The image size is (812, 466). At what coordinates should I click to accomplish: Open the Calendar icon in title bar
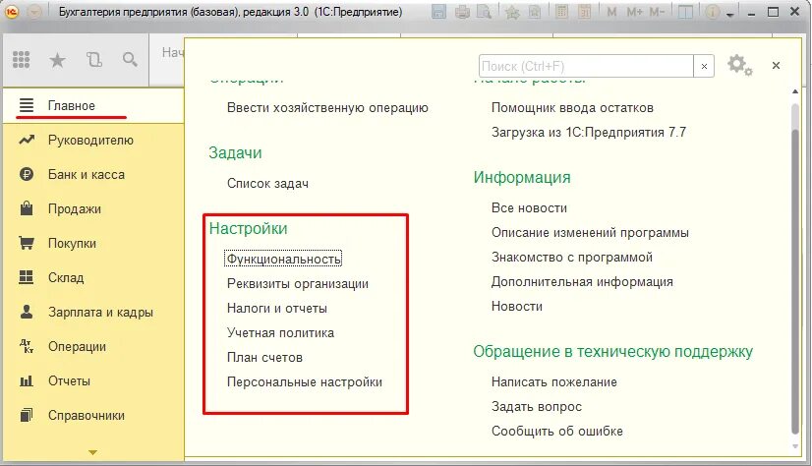click(x=584, y=12)
